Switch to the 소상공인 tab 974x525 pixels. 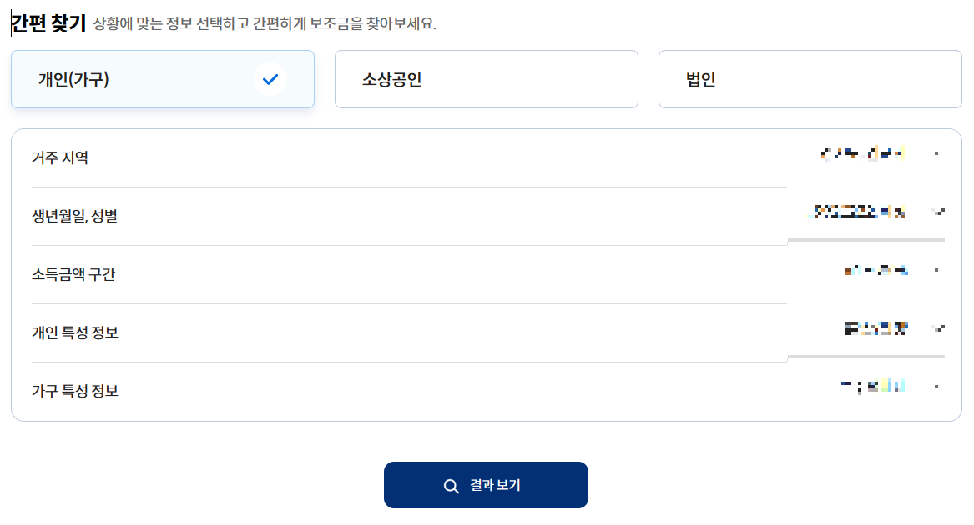[x=486, y=79]
